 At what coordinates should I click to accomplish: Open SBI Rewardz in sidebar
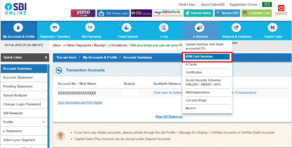[24, 113]
